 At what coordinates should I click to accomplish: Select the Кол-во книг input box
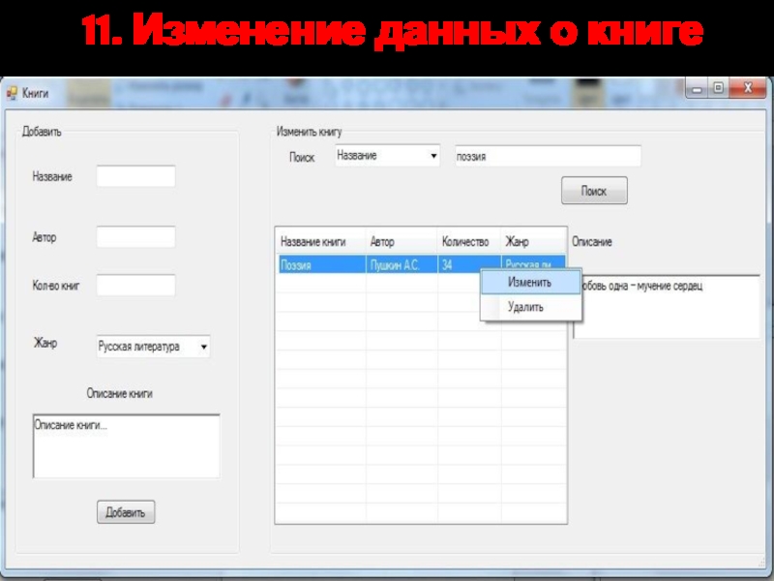coord(135,286)
